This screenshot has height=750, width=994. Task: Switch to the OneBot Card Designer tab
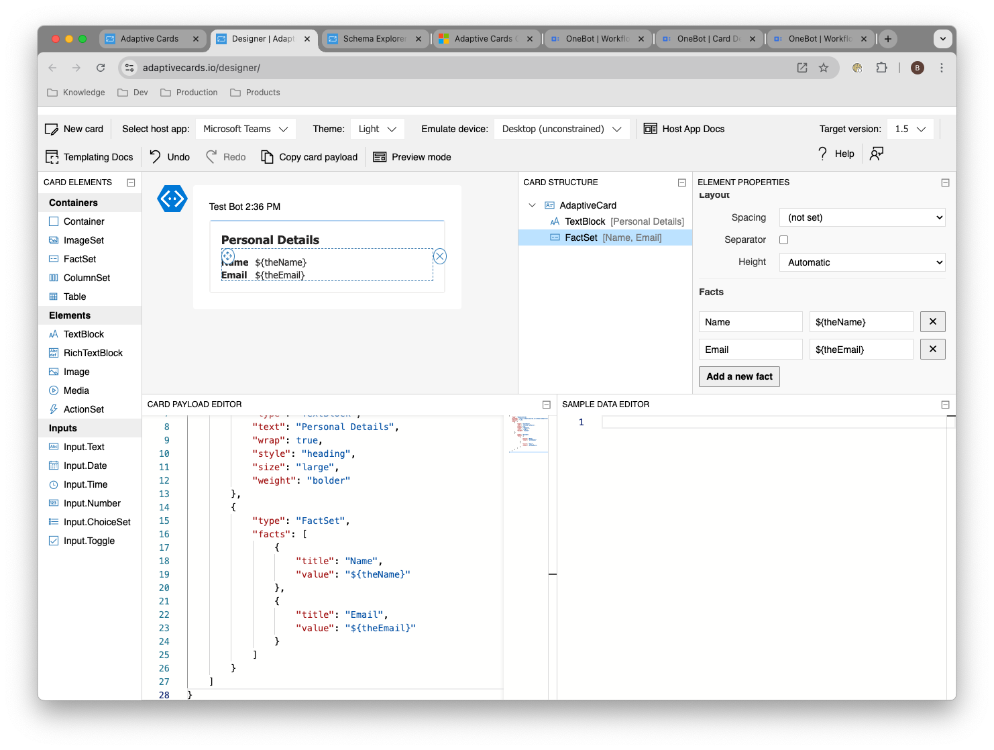tap(708, 39)
